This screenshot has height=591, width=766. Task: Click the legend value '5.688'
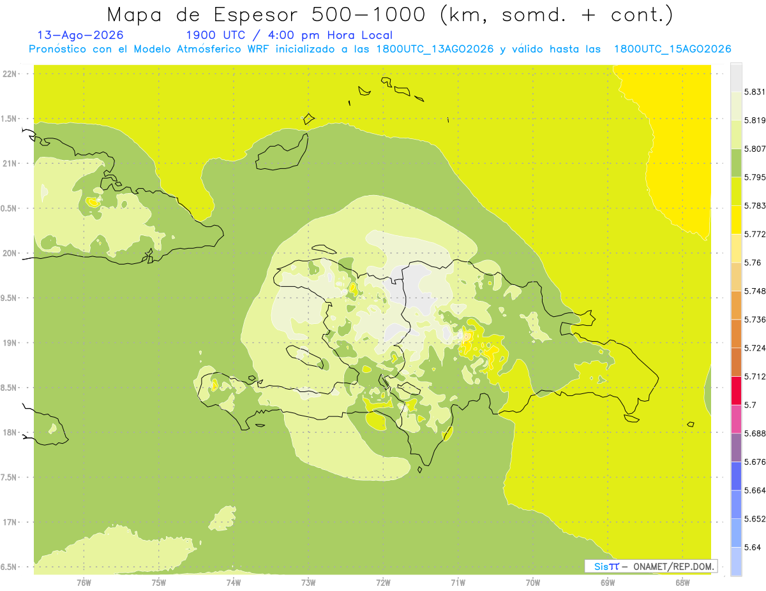755,434
